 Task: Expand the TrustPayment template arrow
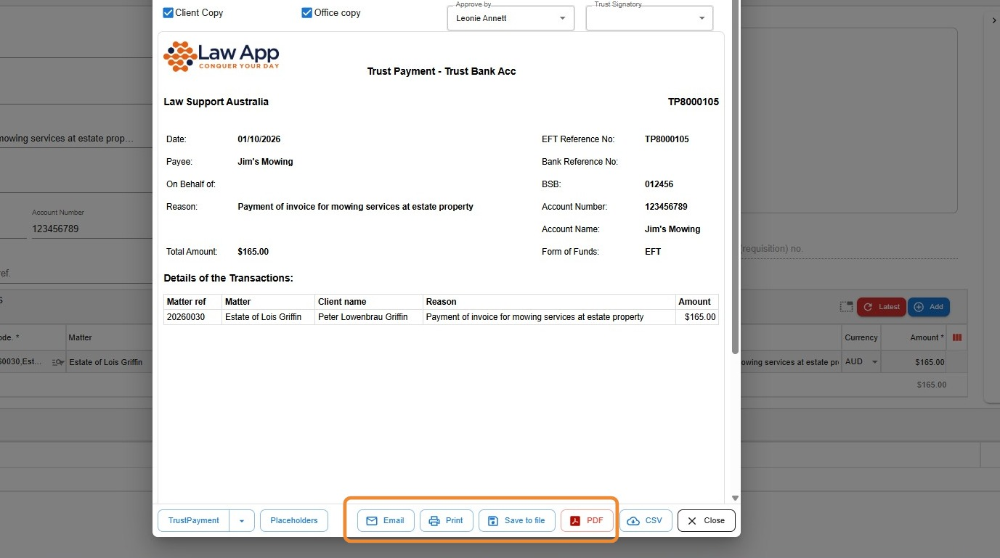click(x=242, y=521)
